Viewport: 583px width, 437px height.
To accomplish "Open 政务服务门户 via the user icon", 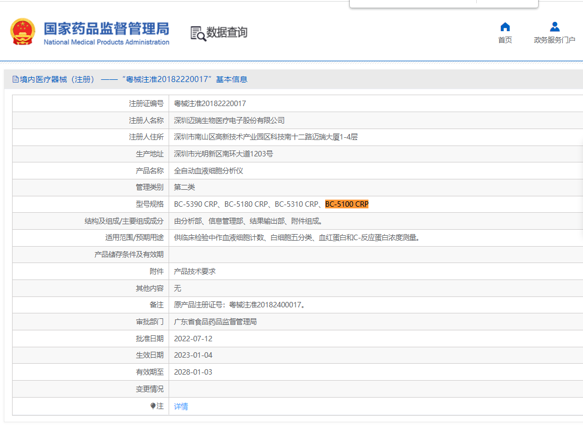I will [555, 27].
